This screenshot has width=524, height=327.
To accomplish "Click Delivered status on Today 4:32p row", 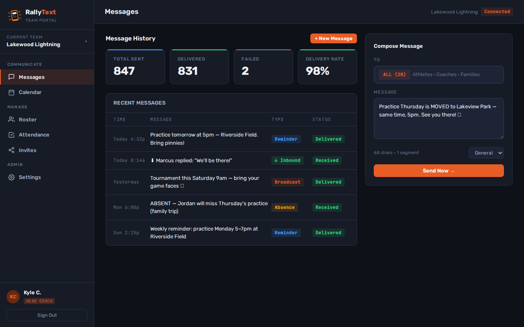I will click(x=328, y=139).
